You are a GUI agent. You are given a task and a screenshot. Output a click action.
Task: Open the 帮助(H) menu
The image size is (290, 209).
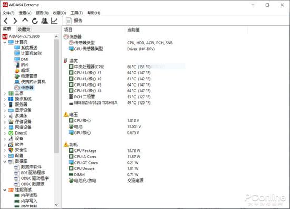(x=93, y=13)
